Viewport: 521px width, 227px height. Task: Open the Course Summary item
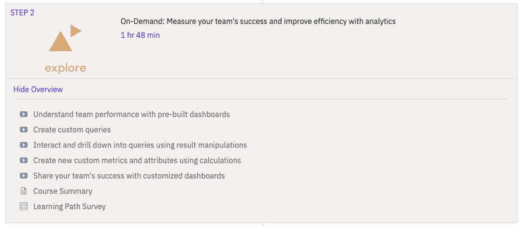point(62,191)
